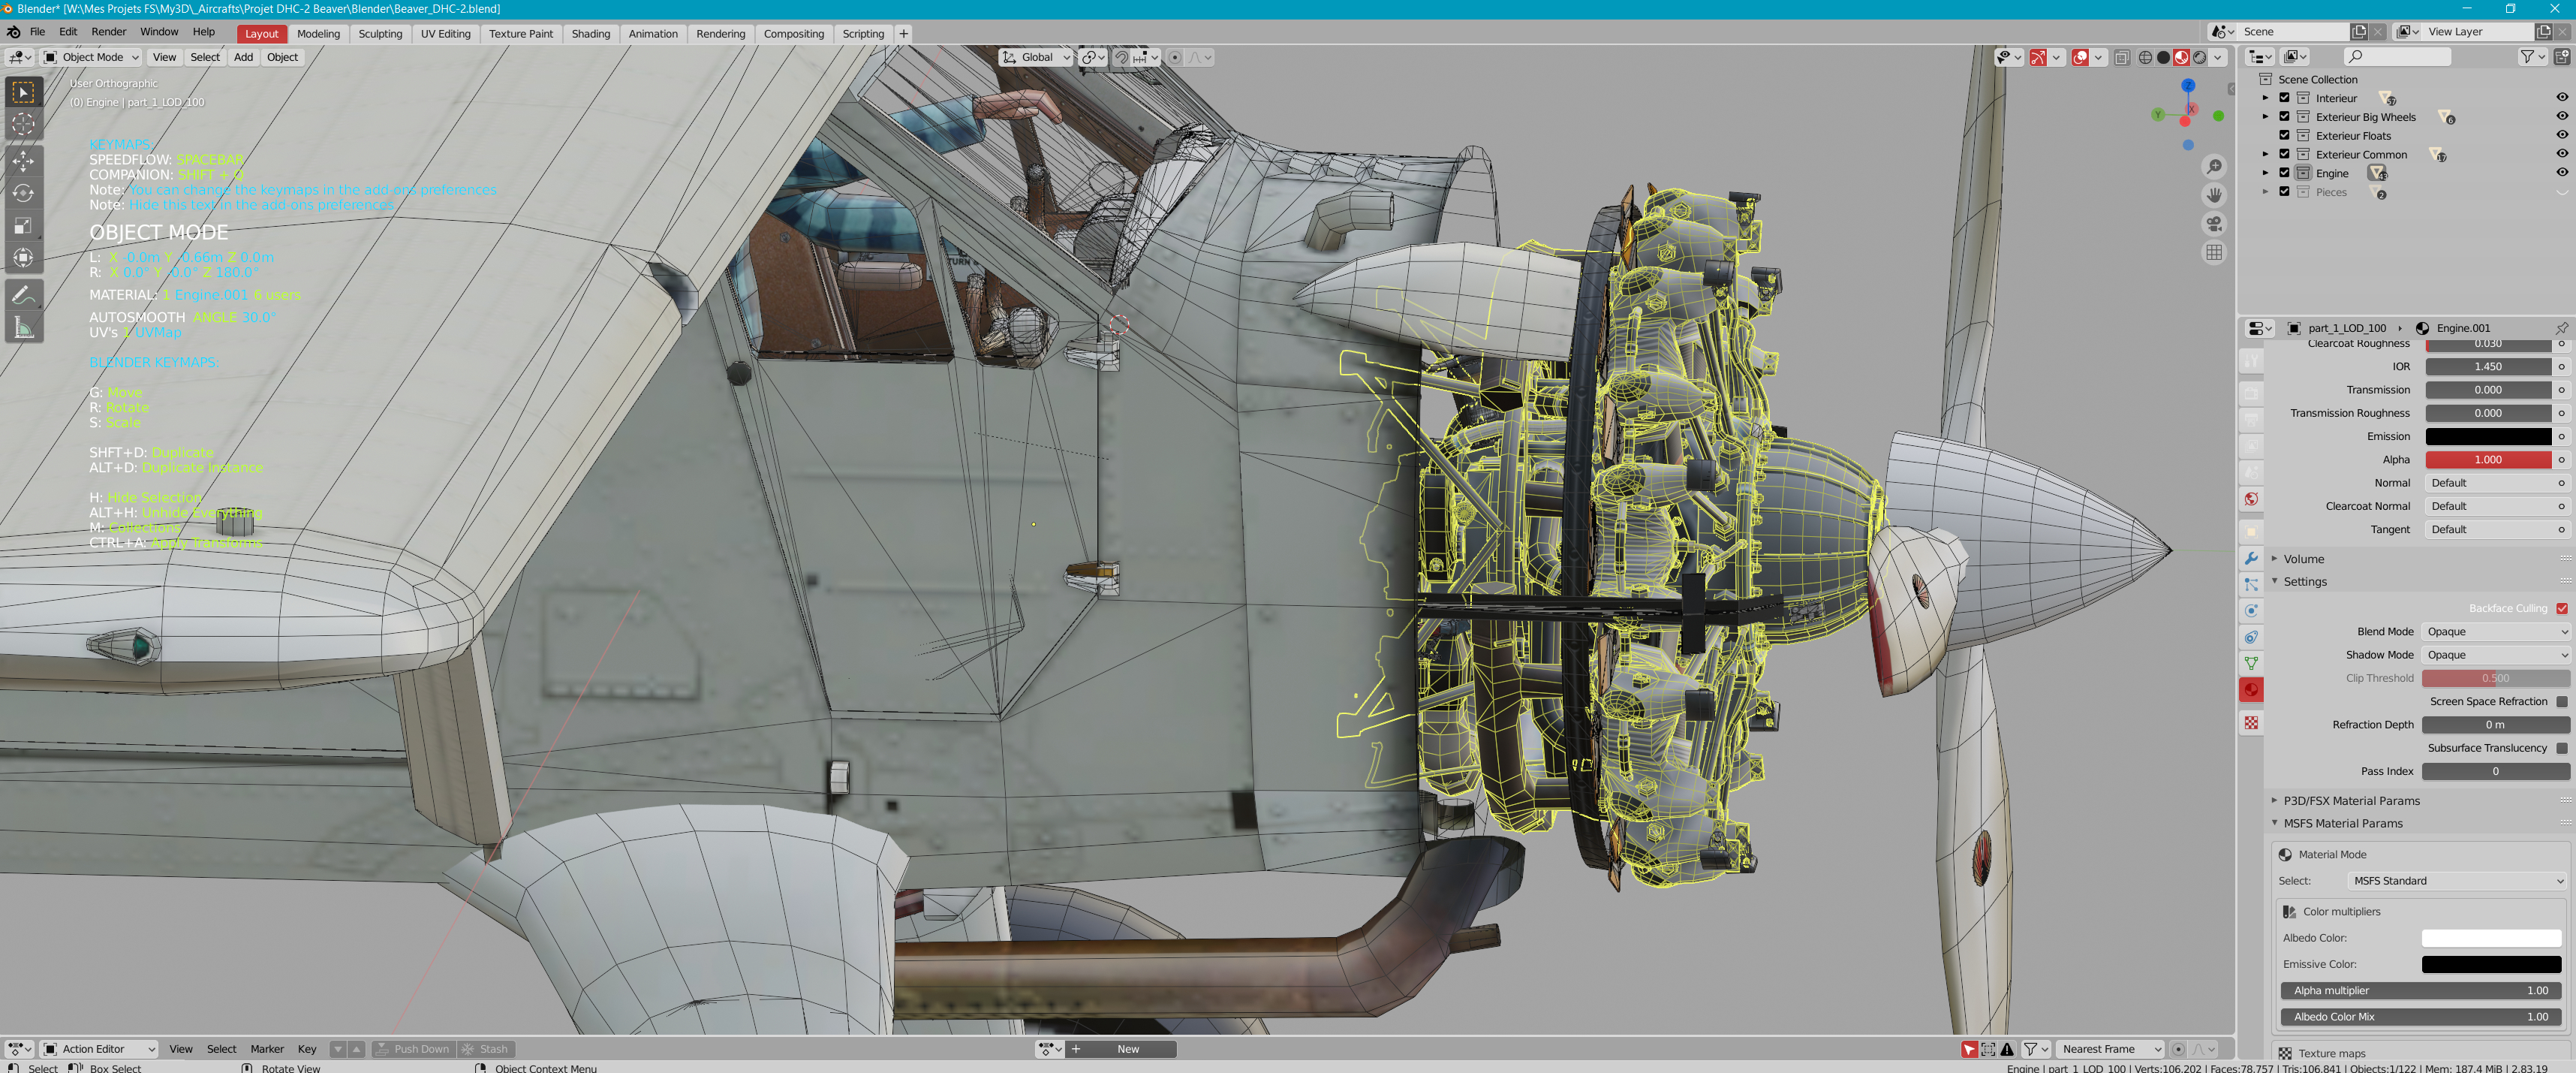Open the Global orientation dropdown
Viewport: 2576px width, 1073px height.
(x=1036, y=57)
